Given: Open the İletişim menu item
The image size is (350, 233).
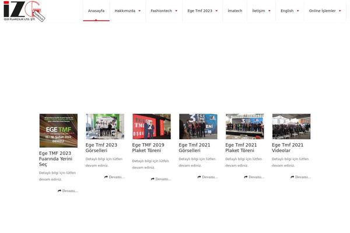Looking at the screenshot, I should coord(258,10).
